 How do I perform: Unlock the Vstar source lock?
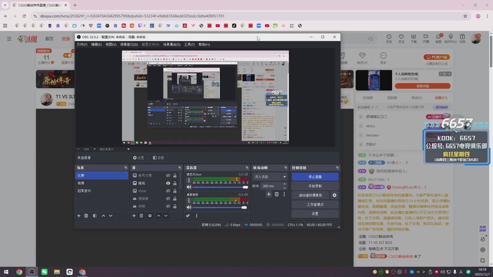click(175, 191)
